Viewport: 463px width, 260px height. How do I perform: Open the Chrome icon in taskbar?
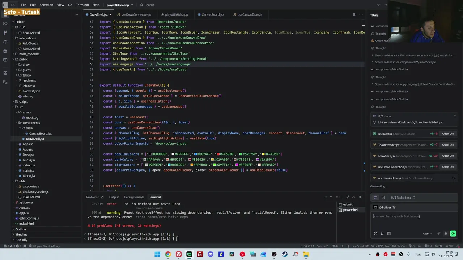point(168,254)
